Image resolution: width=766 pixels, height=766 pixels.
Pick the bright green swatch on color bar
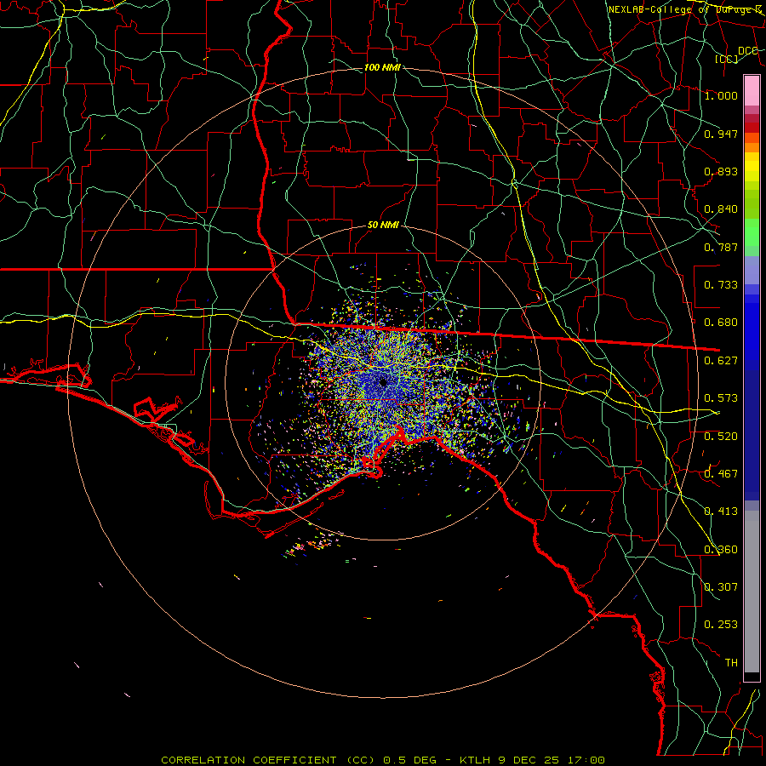(x=752, y=232)
